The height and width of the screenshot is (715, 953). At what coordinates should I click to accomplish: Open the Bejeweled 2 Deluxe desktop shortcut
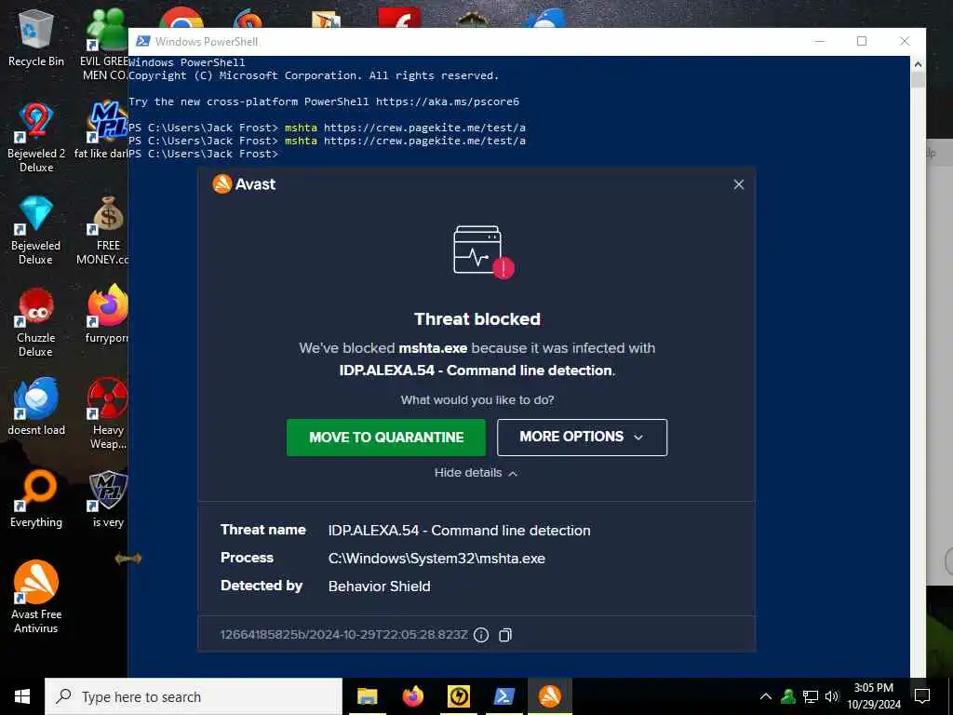point(36,137)
